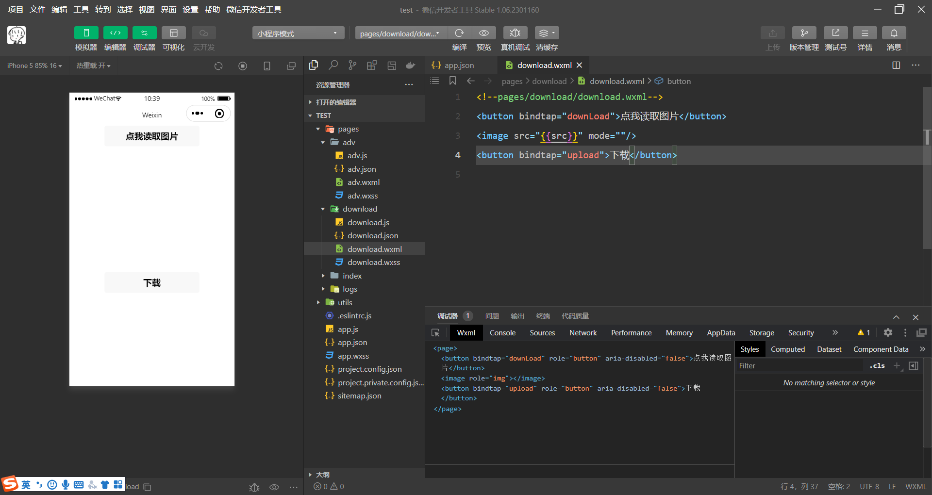Click the editor bookmark icon
The height and width of the screenshot is (495, 932).
pos(452,81)
